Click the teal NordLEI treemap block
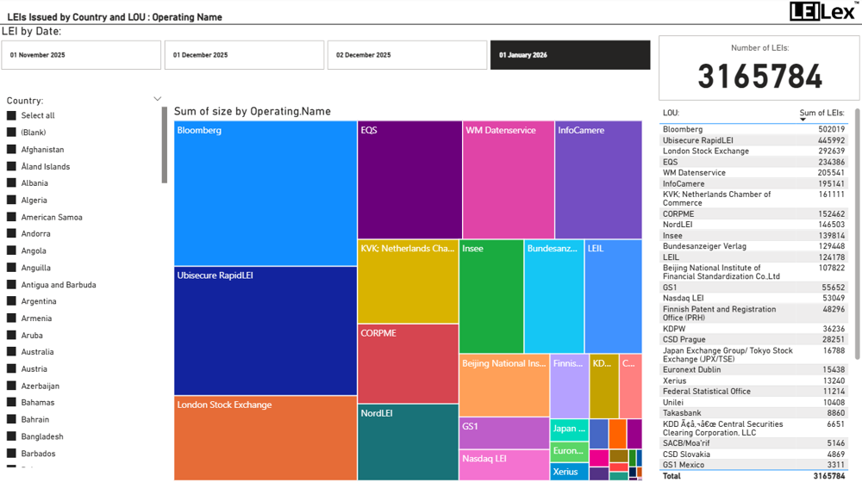The height and width of the screenshot is (482, 862). click(x=408, y=442)
